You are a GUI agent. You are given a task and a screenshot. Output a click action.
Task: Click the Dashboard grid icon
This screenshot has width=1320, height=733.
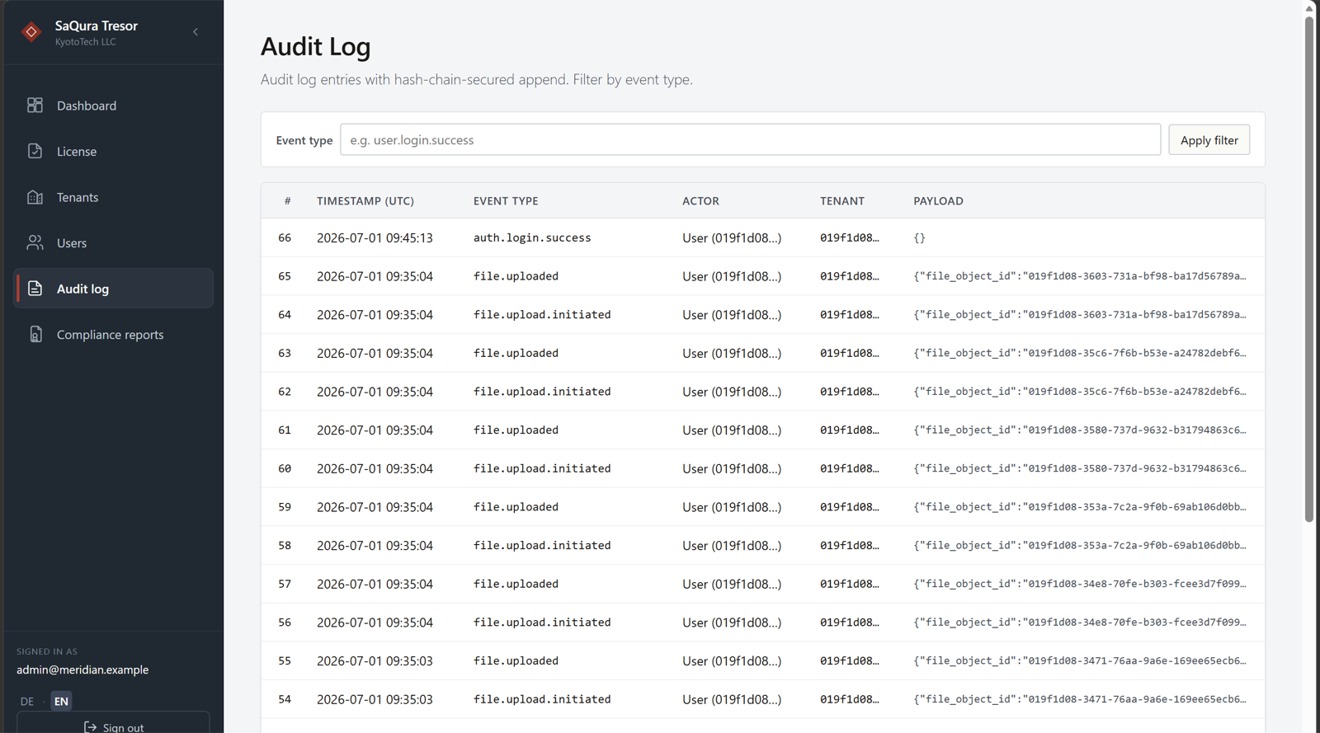pyautogui.click(x=35, y=106)
